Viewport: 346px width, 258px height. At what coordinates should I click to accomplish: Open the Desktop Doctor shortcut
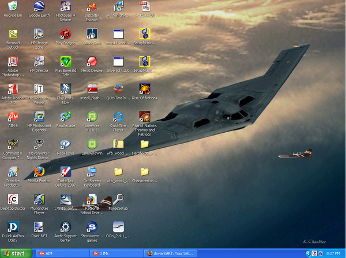(x=13, y=199)
